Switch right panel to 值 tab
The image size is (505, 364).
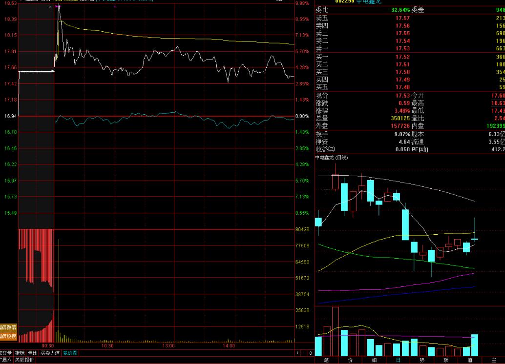pyautogui.click(x=470, y=360)
